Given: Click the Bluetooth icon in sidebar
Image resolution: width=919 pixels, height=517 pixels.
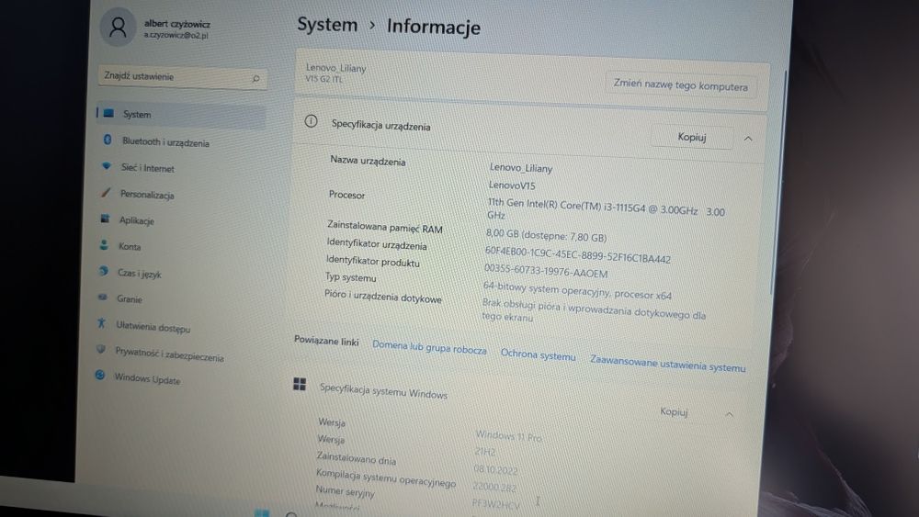Looking at the screenshot, I should pyautogui.click(x=108, y=140).
